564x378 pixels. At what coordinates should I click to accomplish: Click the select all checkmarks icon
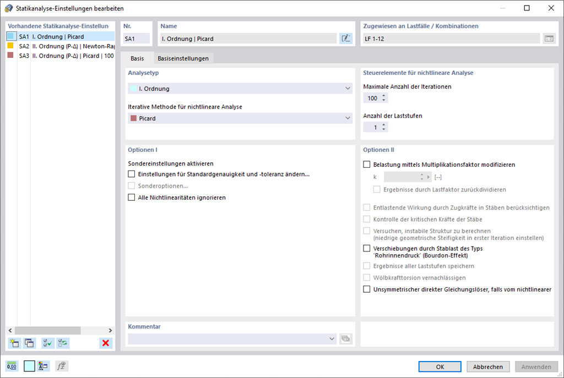pyautogui.click(x=48, y=343)
